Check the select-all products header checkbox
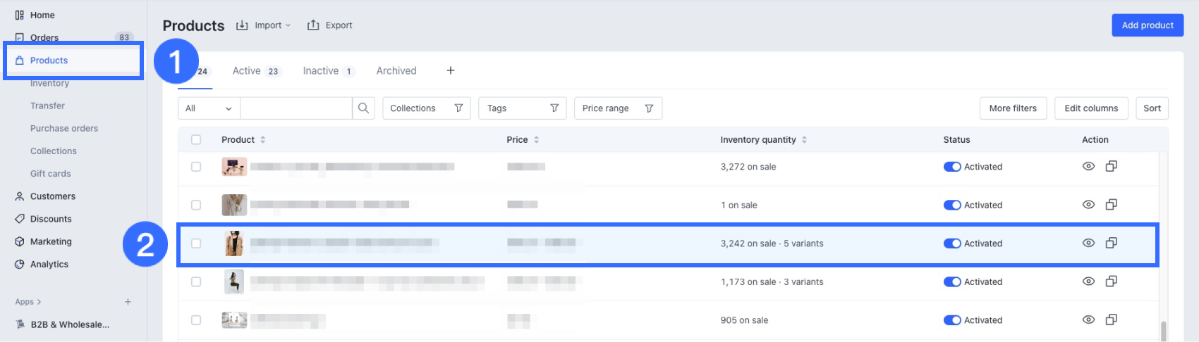The image size is (1199, 342). (196, 139)
